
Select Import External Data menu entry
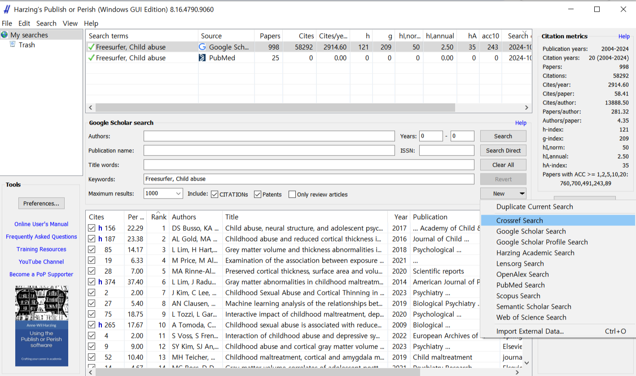[558, 331]
